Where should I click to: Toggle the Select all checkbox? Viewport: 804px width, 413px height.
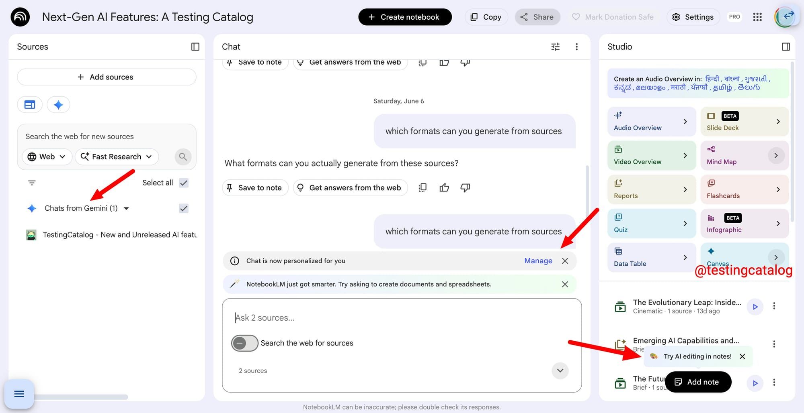(x=184, y=183)
